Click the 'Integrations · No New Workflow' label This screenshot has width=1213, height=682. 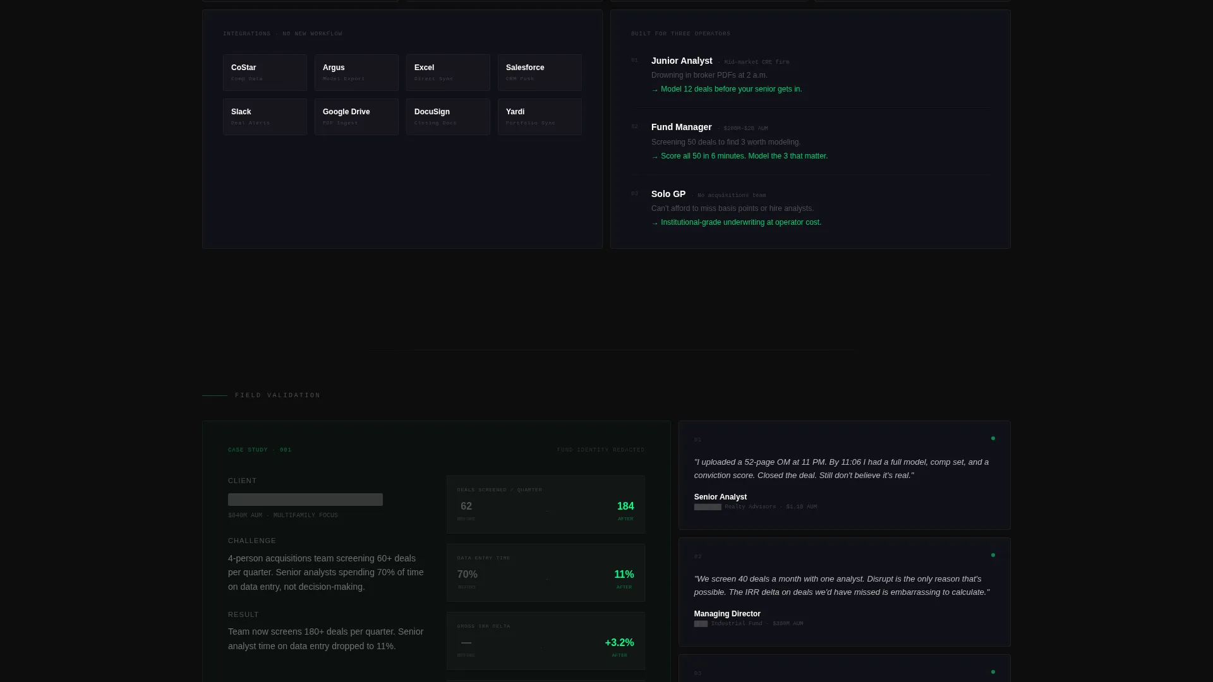(282, 33)
